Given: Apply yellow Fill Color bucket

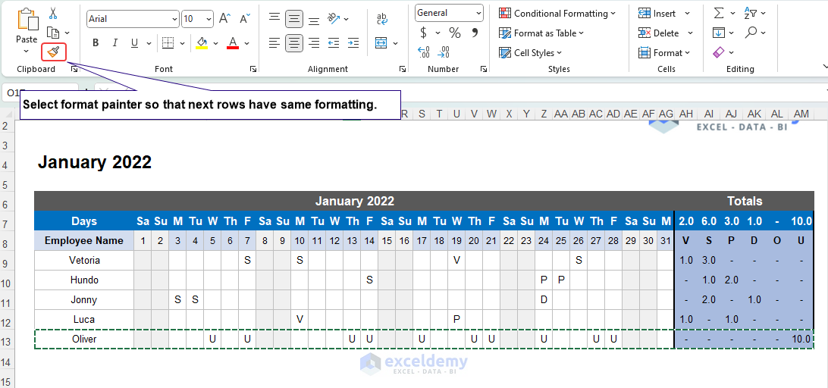Looking at the screenshot, I should [201, 42].
